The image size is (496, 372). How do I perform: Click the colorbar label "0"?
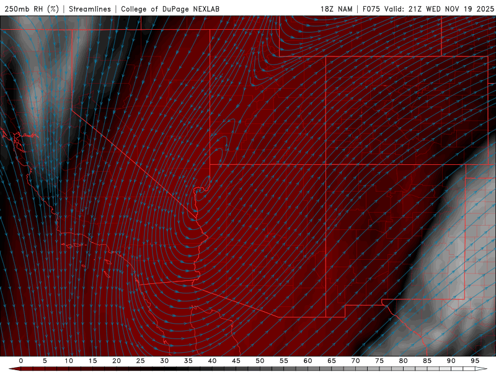[21, 361]
